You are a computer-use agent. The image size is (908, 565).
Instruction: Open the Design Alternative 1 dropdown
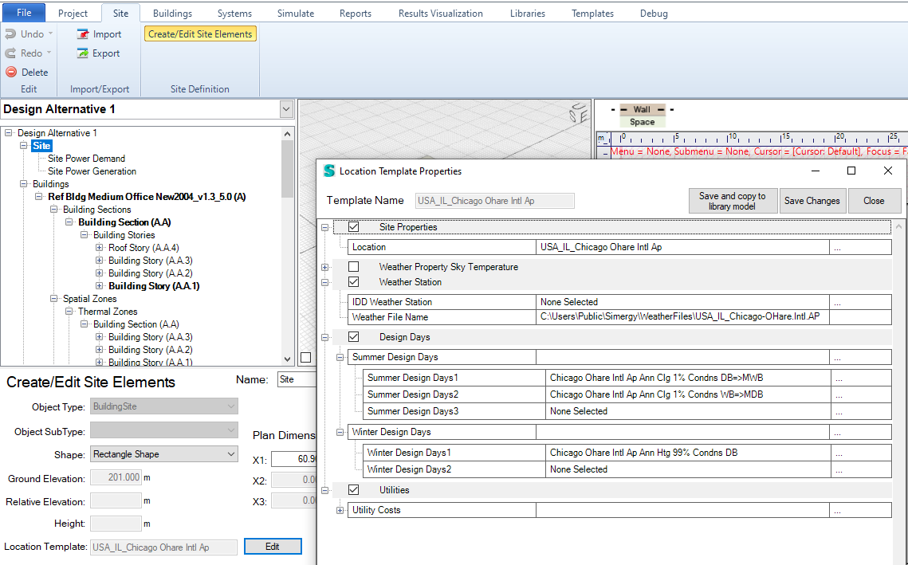pos(286,109)
